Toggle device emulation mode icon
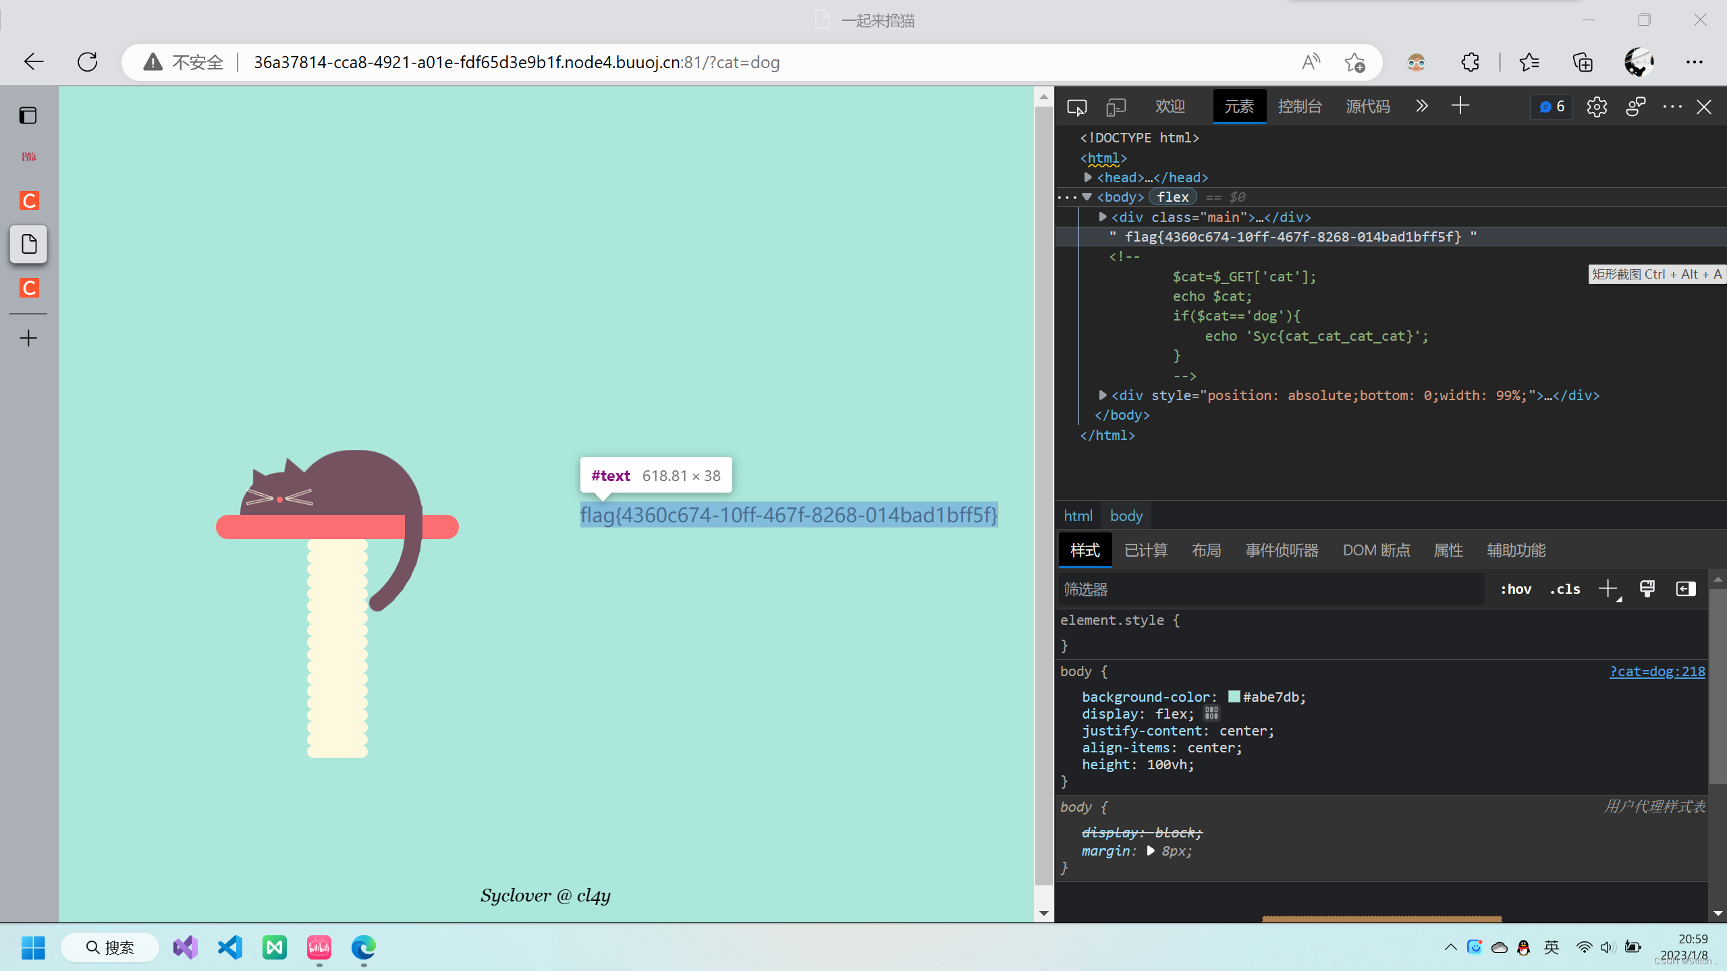 [x=1116, y=107]
